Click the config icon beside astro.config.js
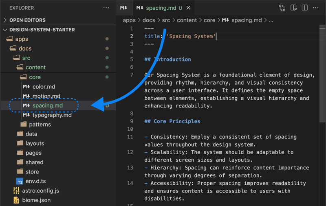326x206 pixels. (x=16, y=191)
